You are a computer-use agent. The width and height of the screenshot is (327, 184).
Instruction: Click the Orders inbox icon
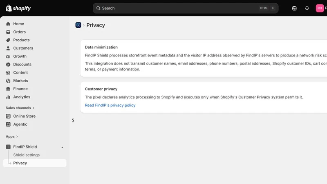(x=8, y=32)
